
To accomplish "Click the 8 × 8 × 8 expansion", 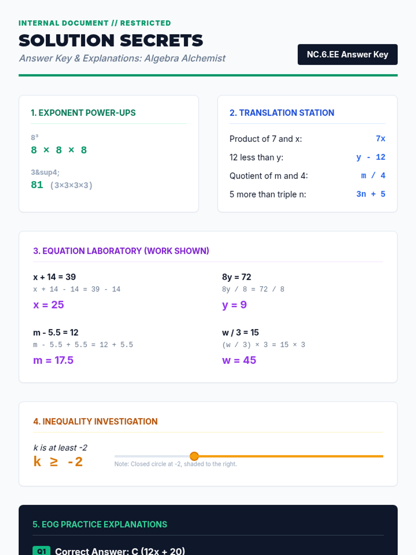I will click(59, 150).
